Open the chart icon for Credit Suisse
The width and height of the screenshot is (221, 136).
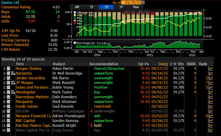[211, 106]
